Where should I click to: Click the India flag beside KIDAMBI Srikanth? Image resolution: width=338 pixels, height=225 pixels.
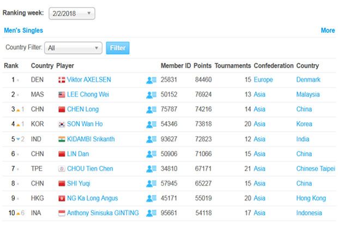click(62, 139)
